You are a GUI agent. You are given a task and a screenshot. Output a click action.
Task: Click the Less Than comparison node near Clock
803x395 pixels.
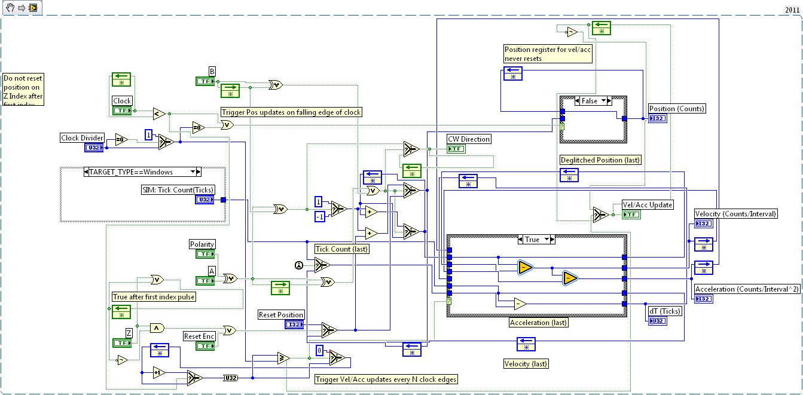point(158,113)
